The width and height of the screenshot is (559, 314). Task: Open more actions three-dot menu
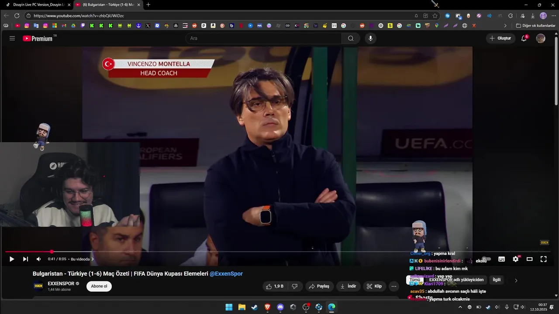394,286
